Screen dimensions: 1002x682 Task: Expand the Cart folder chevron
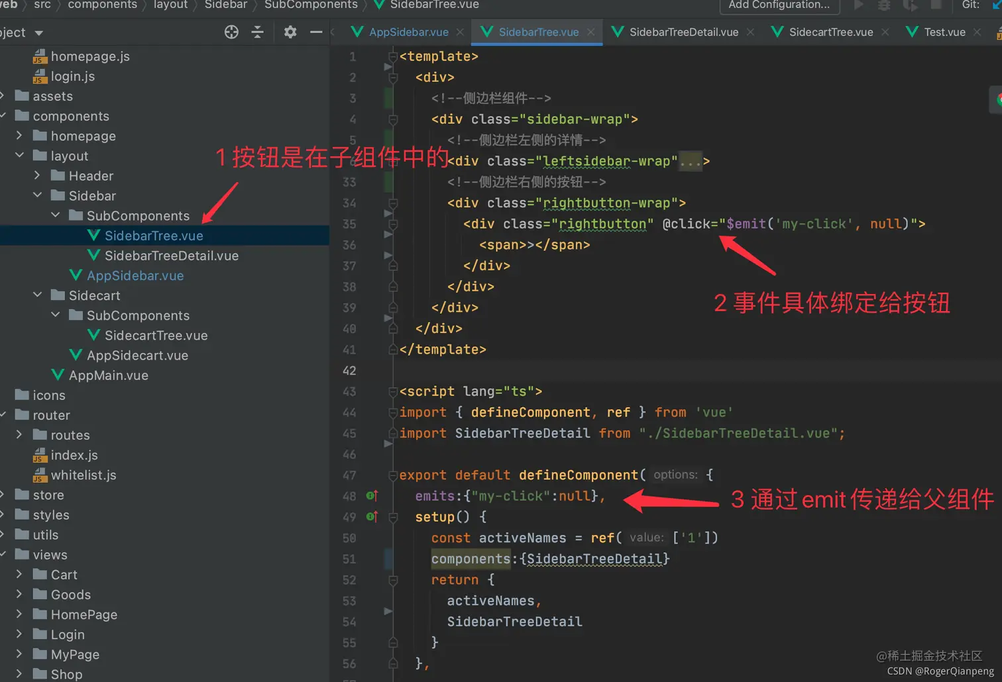pos(19,574)
